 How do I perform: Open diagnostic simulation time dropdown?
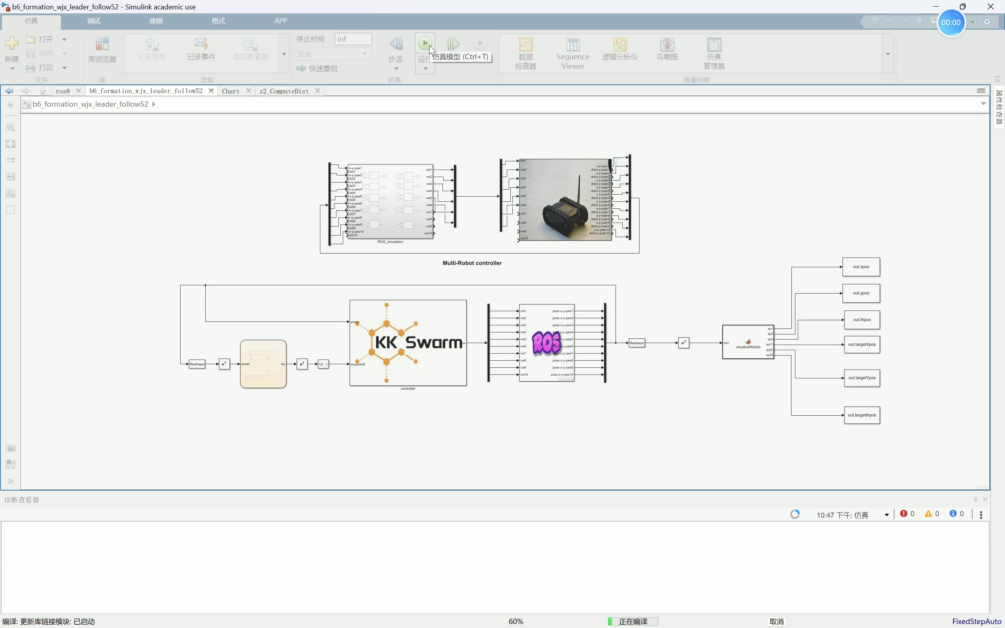[x=886, y=515]
